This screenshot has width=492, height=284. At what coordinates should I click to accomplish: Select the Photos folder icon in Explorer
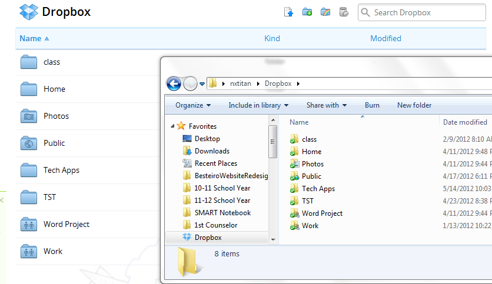click(294, 164)
